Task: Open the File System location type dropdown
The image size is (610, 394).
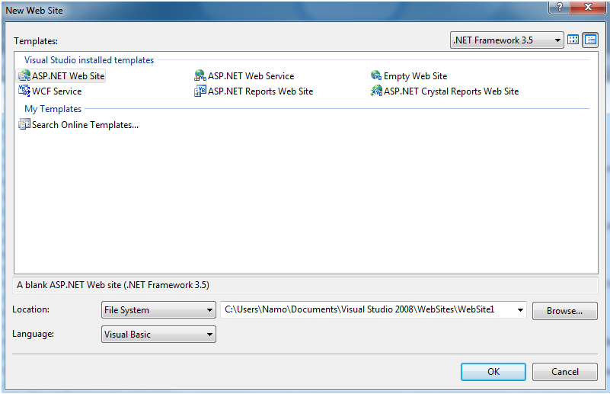Action: pyautogui.click(x=158, y=310)
